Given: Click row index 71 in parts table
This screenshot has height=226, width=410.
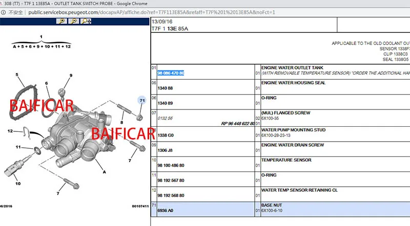Looking at the screenshot, I should [x=154, y=205].
